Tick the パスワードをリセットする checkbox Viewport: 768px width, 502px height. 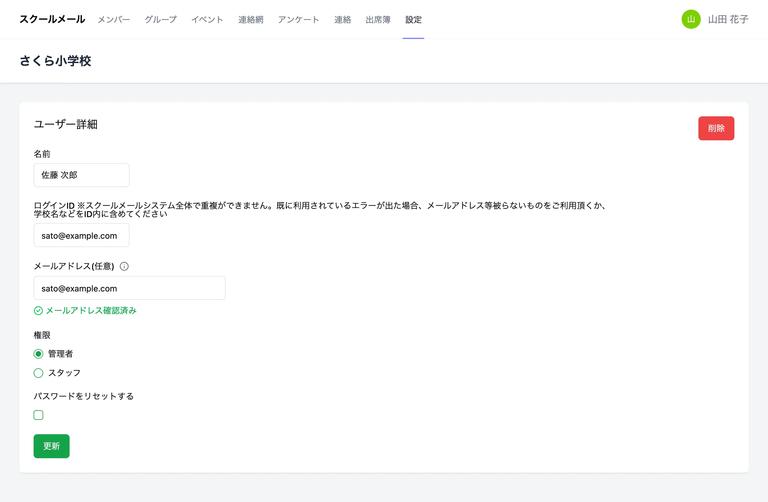[x=38, y=415]
